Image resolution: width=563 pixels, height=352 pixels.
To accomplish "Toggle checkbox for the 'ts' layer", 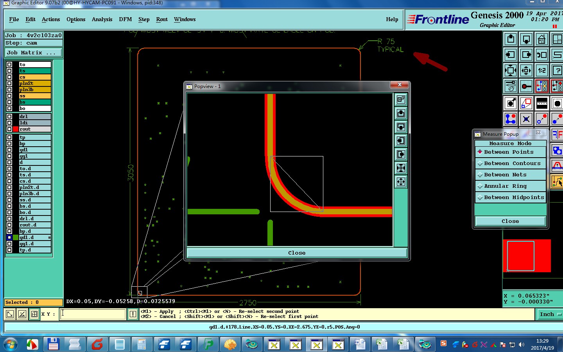I will (9, 71).
